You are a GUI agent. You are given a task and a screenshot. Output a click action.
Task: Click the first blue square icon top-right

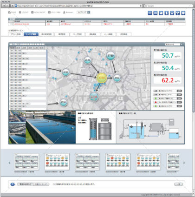(150, 13)
